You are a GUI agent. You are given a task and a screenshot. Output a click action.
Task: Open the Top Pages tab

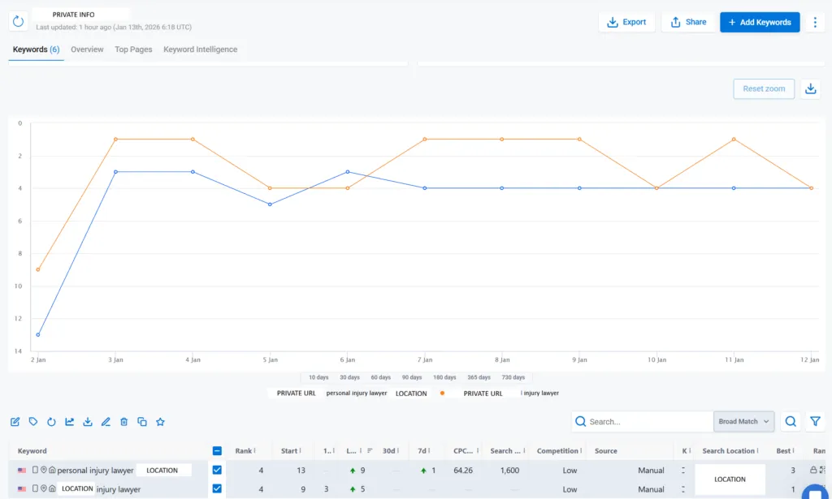pos(133,49)
